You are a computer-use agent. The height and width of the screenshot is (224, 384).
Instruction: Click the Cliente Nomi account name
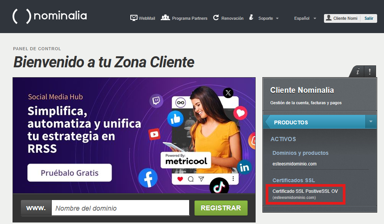345,18
